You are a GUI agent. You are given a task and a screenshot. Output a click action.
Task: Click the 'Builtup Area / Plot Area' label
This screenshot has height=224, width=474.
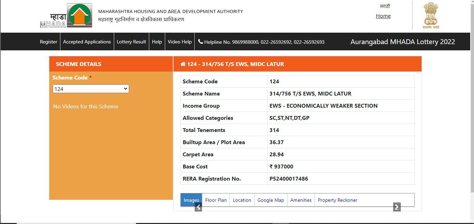point(214,142)
